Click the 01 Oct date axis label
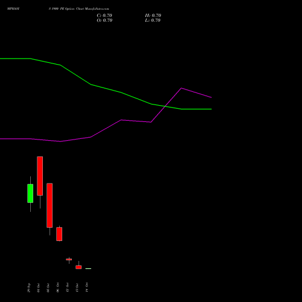 (x=39, y=288)
